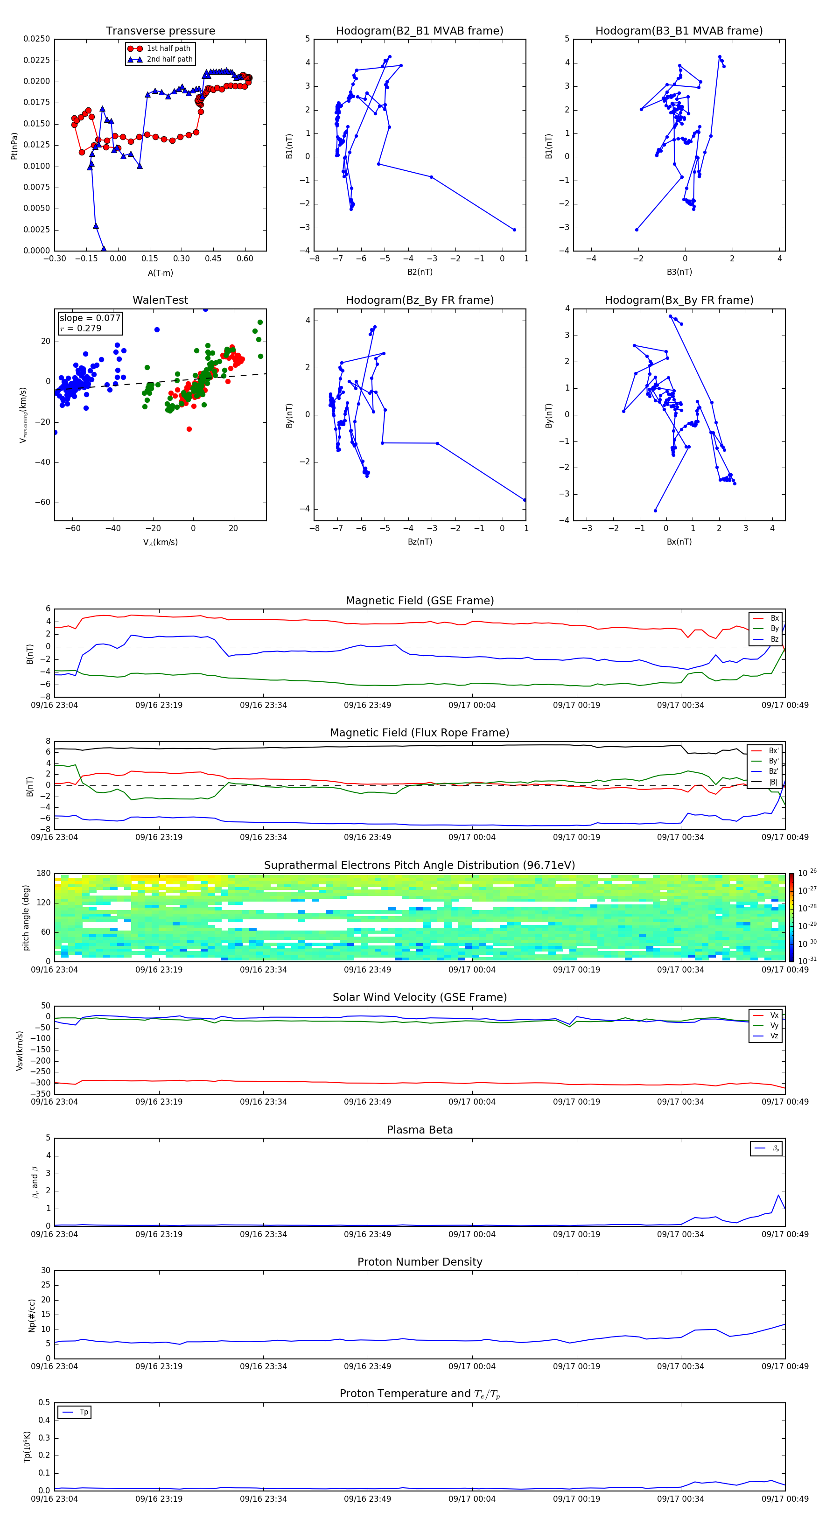The width and height of the screenshot is (840, 1540).
Task: Click the "Bx(nT)" x-axis label
Action: tap(679, 542)
